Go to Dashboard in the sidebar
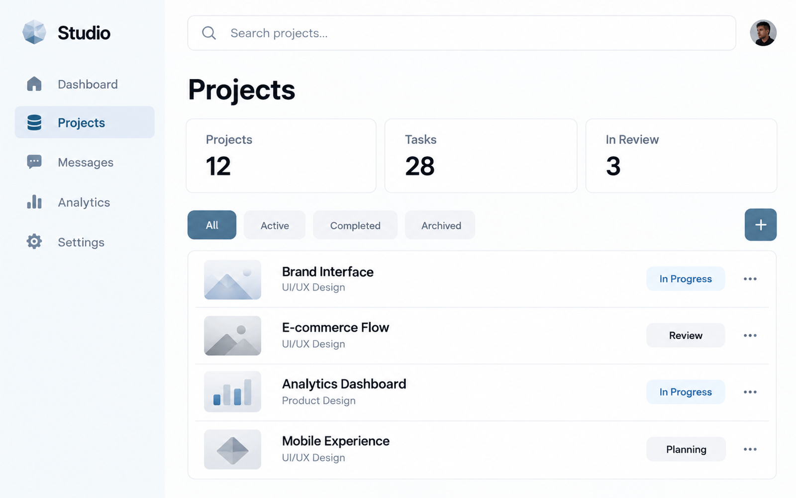Image resolution: width=796 pixels, height=498 pixels. click(85, 84)
